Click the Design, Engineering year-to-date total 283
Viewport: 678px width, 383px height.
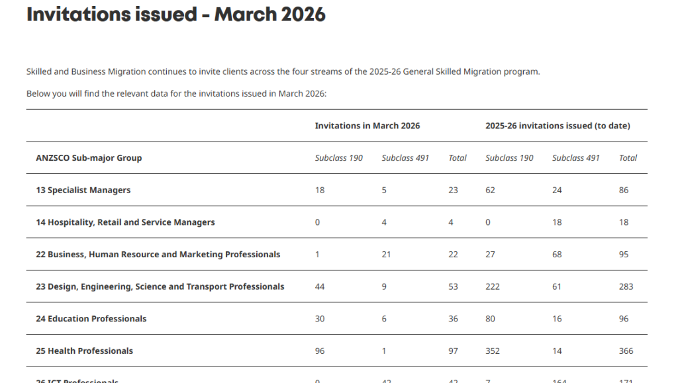[x=626, y=286]
